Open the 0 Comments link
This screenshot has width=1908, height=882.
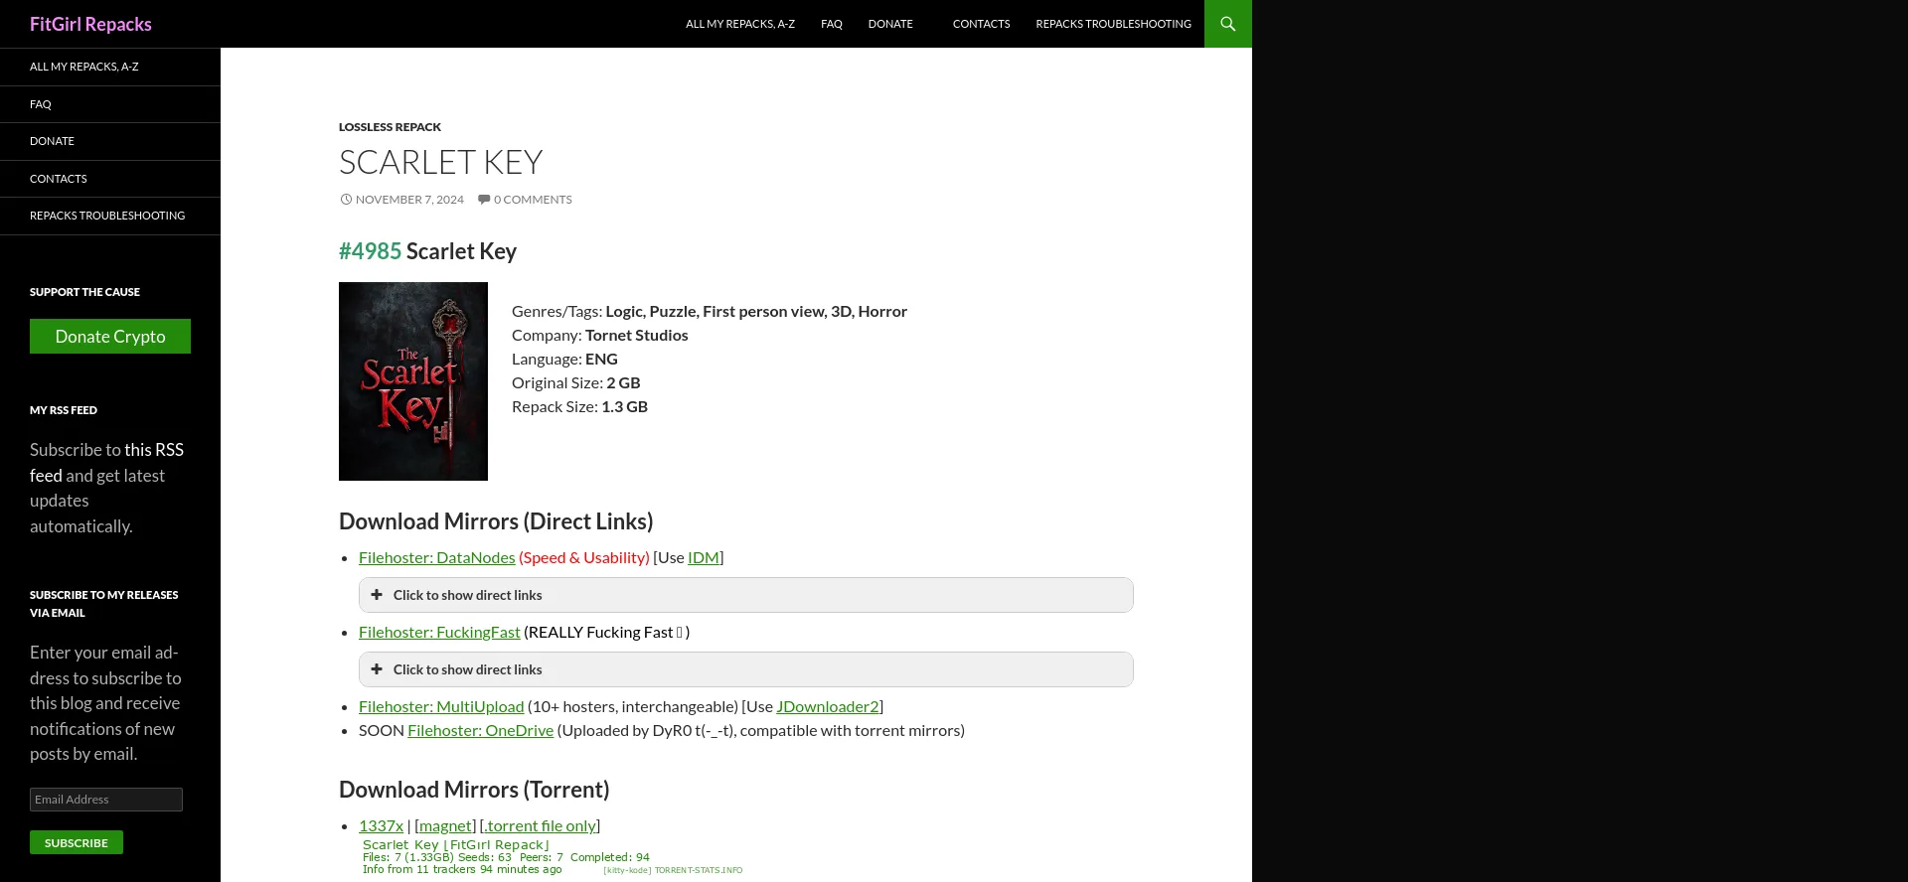(532, 200)
